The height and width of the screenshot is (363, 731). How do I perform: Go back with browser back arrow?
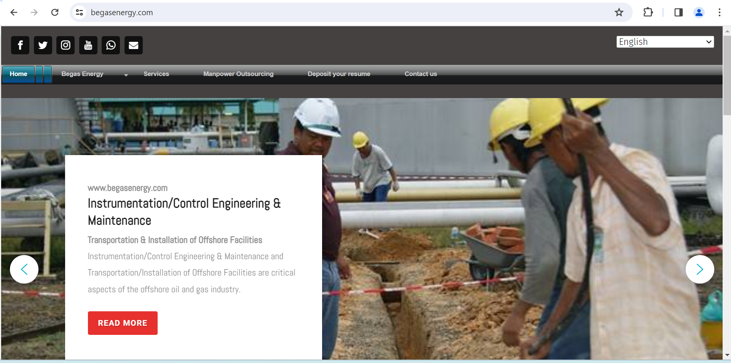[14, 13]
